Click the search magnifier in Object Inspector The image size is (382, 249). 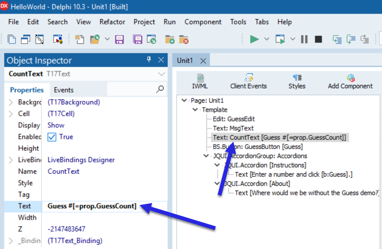pyautogui.click(x=160, y=90)
